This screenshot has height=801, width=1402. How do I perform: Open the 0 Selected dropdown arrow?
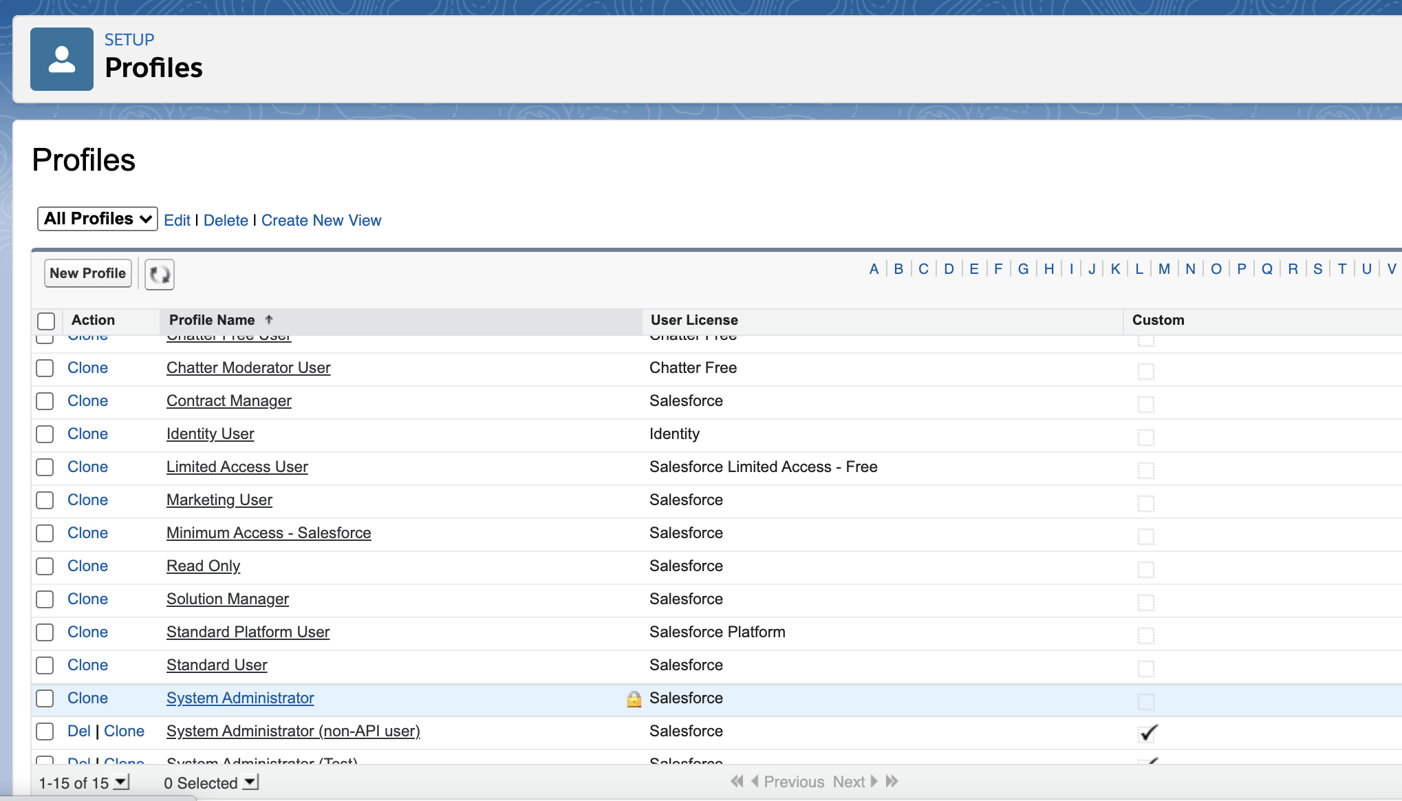coord(250,782)
